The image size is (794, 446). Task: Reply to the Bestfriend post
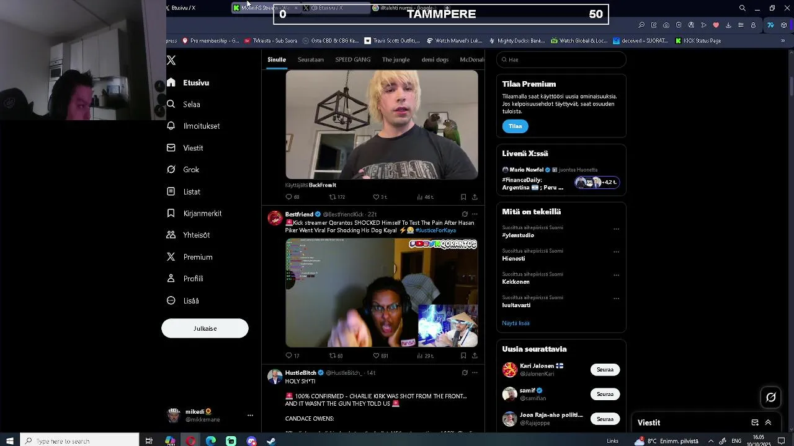[x=292, y=356]
